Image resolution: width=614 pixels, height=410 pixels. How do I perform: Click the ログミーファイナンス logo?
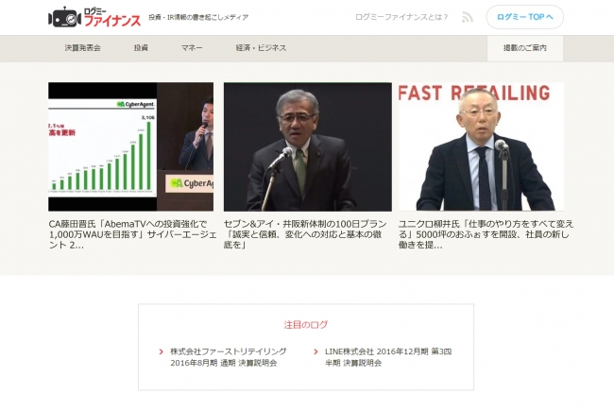point(94,17)
